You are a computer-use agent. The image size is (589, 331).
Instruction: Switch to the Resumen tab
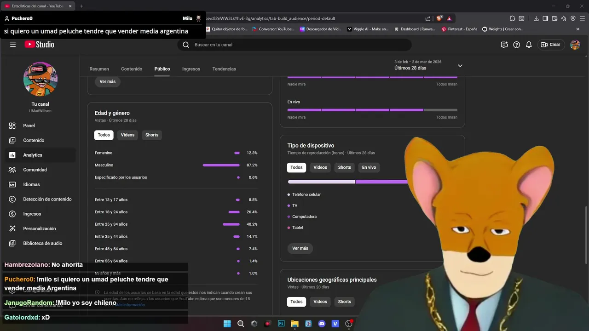99,69
